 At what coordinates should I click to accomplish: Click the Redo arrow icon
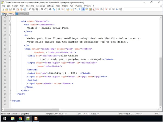click(x=45, y=9)
